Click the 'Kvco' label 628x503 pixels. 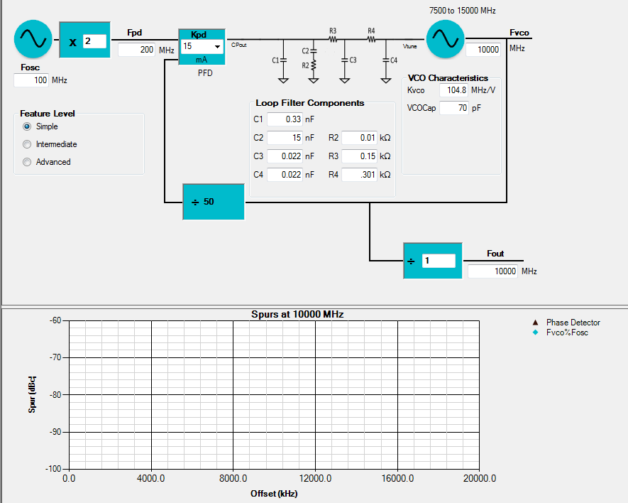[416, 90]
